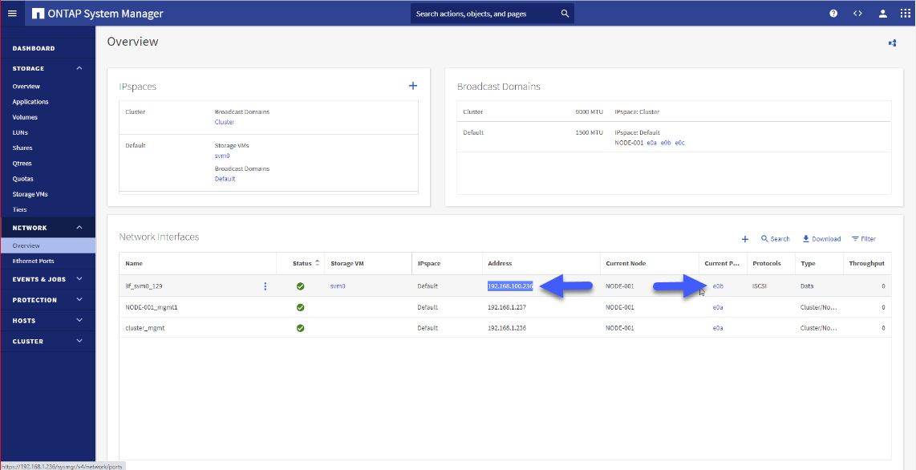Search network interfaces
Image resolution: width=916 pixels, height=470 pixels.
coord(775,239)
